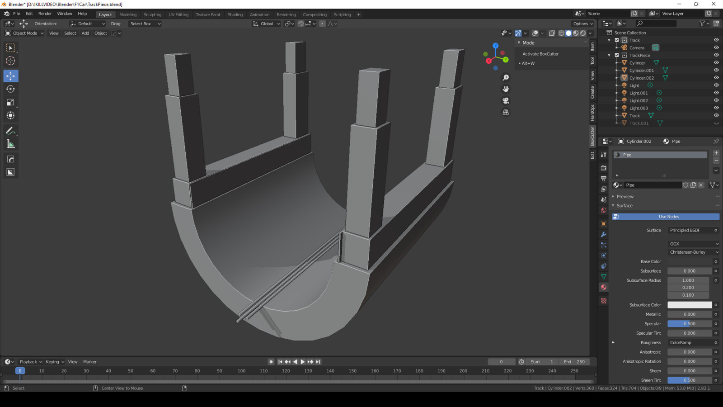723x407 pixels.
Task: Activate the Rotate tool
Action: tap(10, 89)
